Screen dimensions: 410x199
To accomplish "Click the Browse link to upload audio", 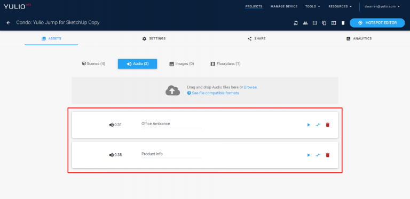I will (250, 87).
